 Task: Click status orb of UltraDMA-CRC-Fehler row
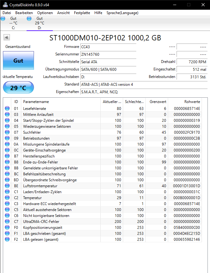coord(7,221)
